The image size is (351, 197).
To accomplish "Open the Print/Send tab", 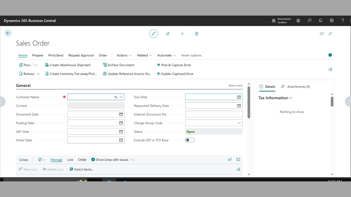I will click(56, 55).
